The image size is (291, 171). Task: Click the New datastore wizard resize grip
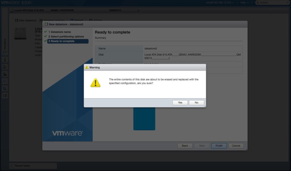point(246,149)
